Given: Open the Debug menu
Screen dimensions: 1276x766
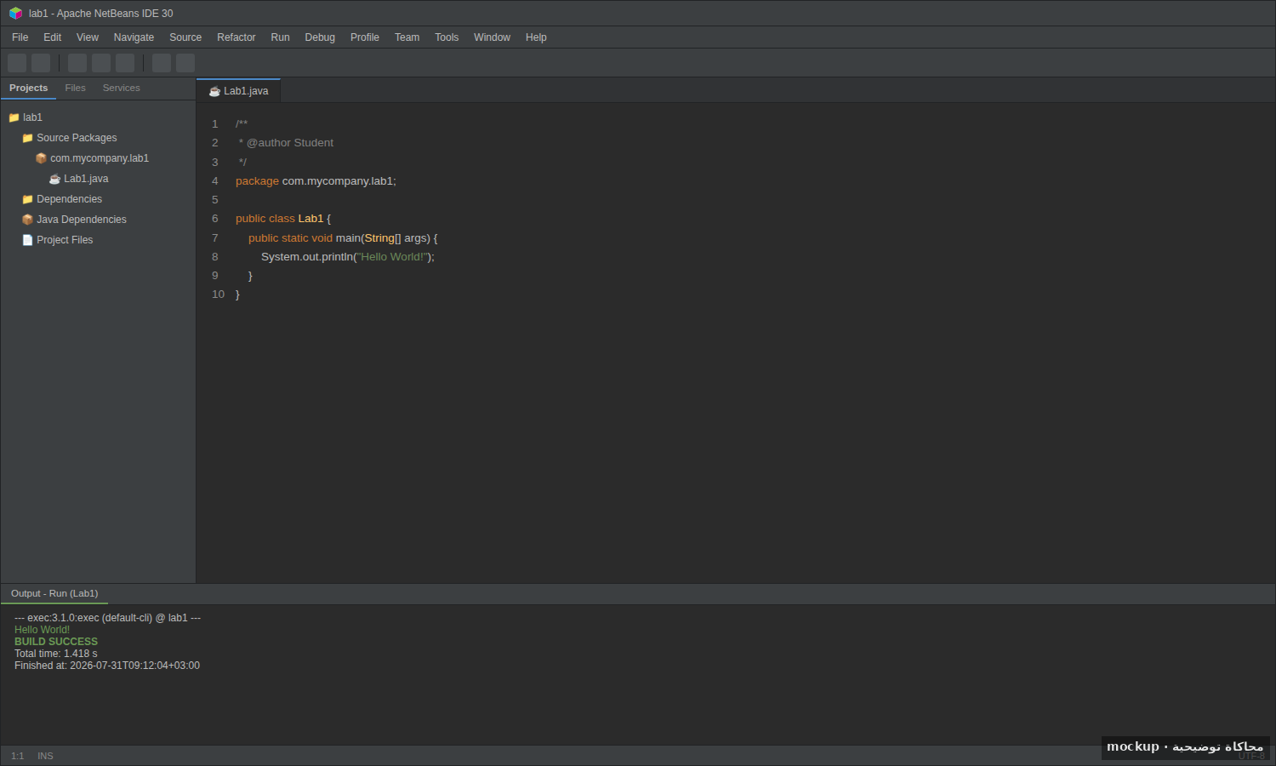Looking at the screenshot, I should coord(320,37).
